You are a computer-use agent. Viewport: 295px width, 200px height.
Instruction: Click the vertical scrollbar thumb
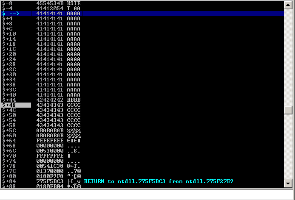pyautogui.click(x=288, y=110)
